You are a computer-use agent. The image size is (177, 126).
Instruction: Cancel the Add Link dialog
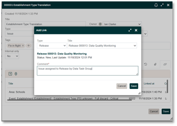(122, 86)
